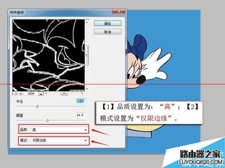
Task: Click preview horizontal scroll right arrow
Action: click(82, 94)
